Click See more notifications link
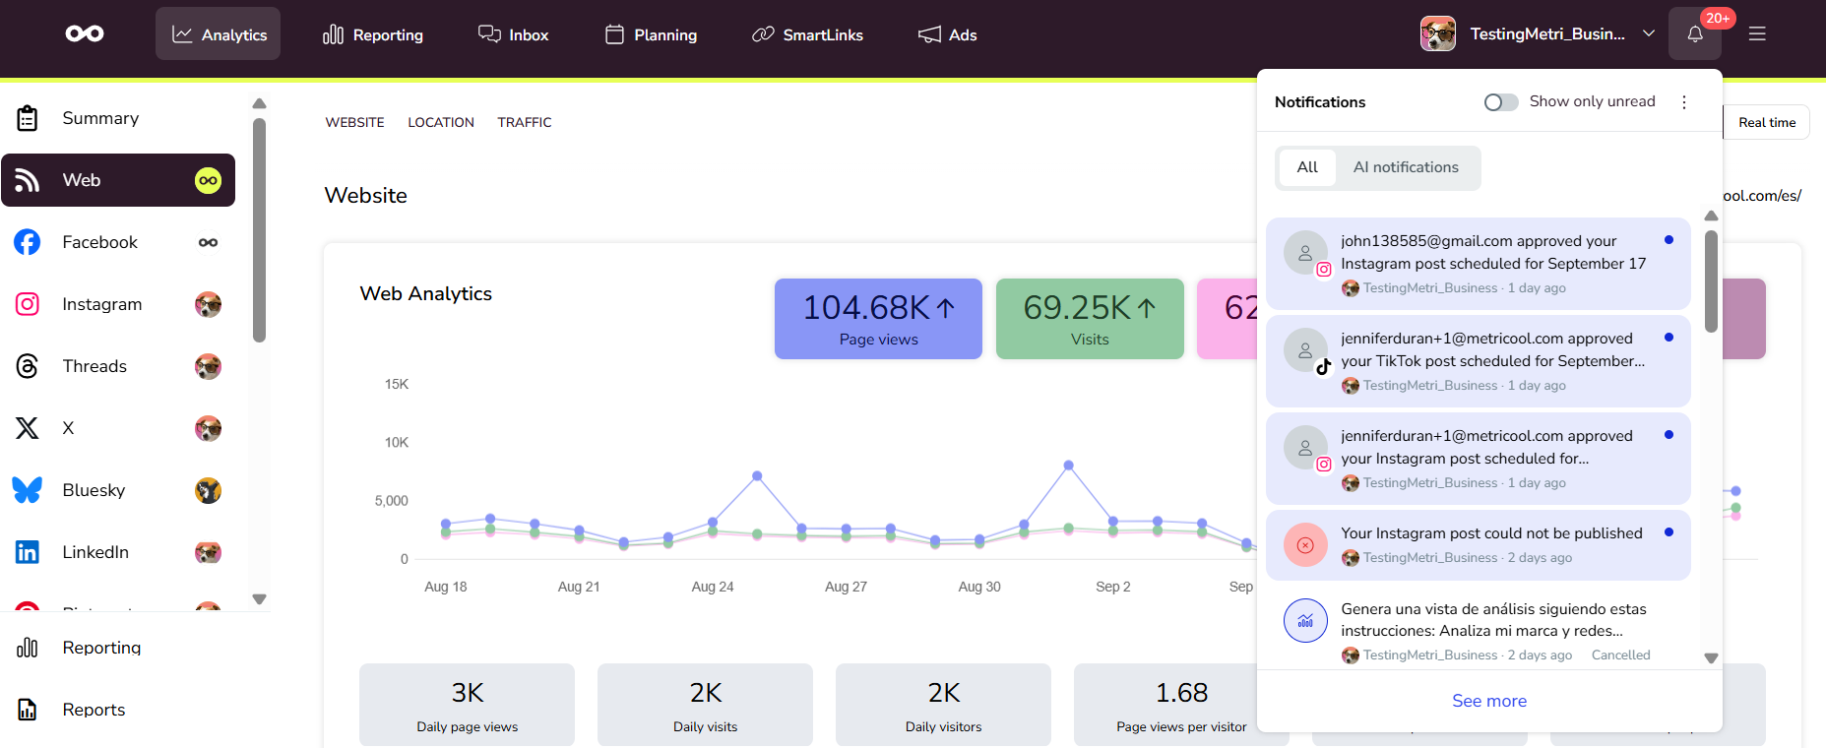Image resolution: width=1826 pixels, height=748 pixels. pyautogui.click(x=1489, y=701)
